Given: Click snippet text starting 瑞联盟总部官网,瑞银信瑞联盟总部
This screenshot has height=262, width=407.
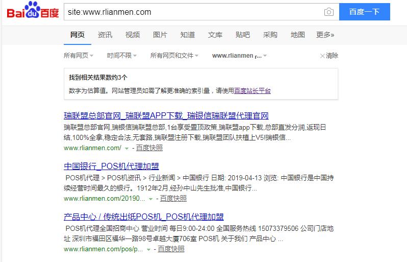Looking at the screenshot, I should [195, 132].
